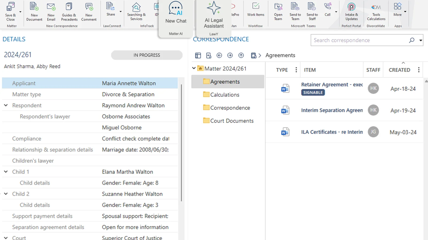Screen dimensions: 428x240
Task: Open the ILA Certificates item
Action: click(x=332, y=132)
